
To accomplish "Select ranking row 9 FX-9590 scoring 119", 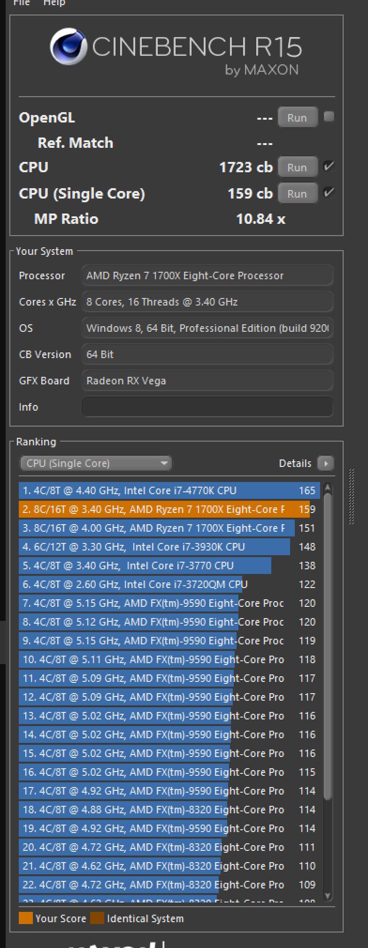I will (169, 641).
